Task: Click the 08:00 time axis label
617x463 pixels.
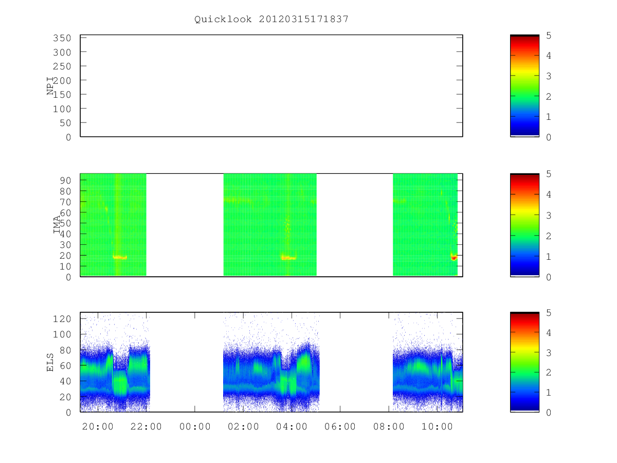Action: tap(389, 426)
